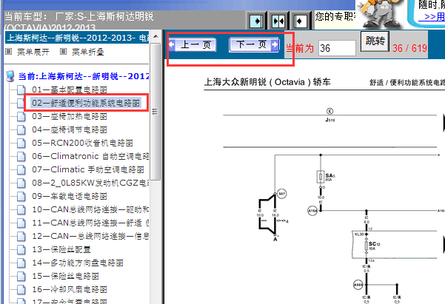Screen dimensions: 445x304
Task: Click the page icon beside 05—RCN200收音机电路图
Action: [x=21, y=143]
